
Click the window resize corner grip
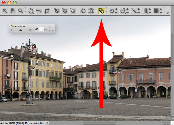(x=172, y=123)
